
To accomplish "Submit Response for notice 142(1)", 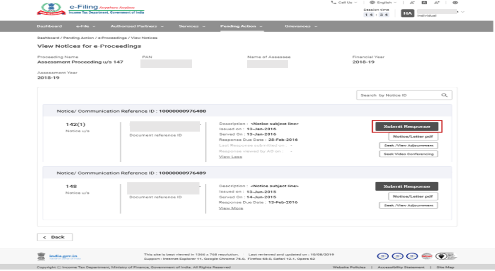I will coord(407,127).
